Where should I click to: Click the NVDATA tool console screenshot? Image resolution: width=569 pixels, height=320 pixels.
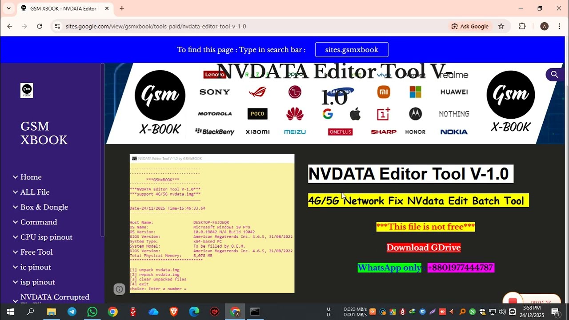[x=212, y=224]
